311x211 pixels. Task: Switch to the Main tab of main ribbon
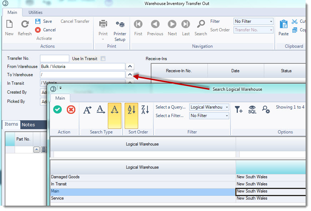click(x=12, y=12)
